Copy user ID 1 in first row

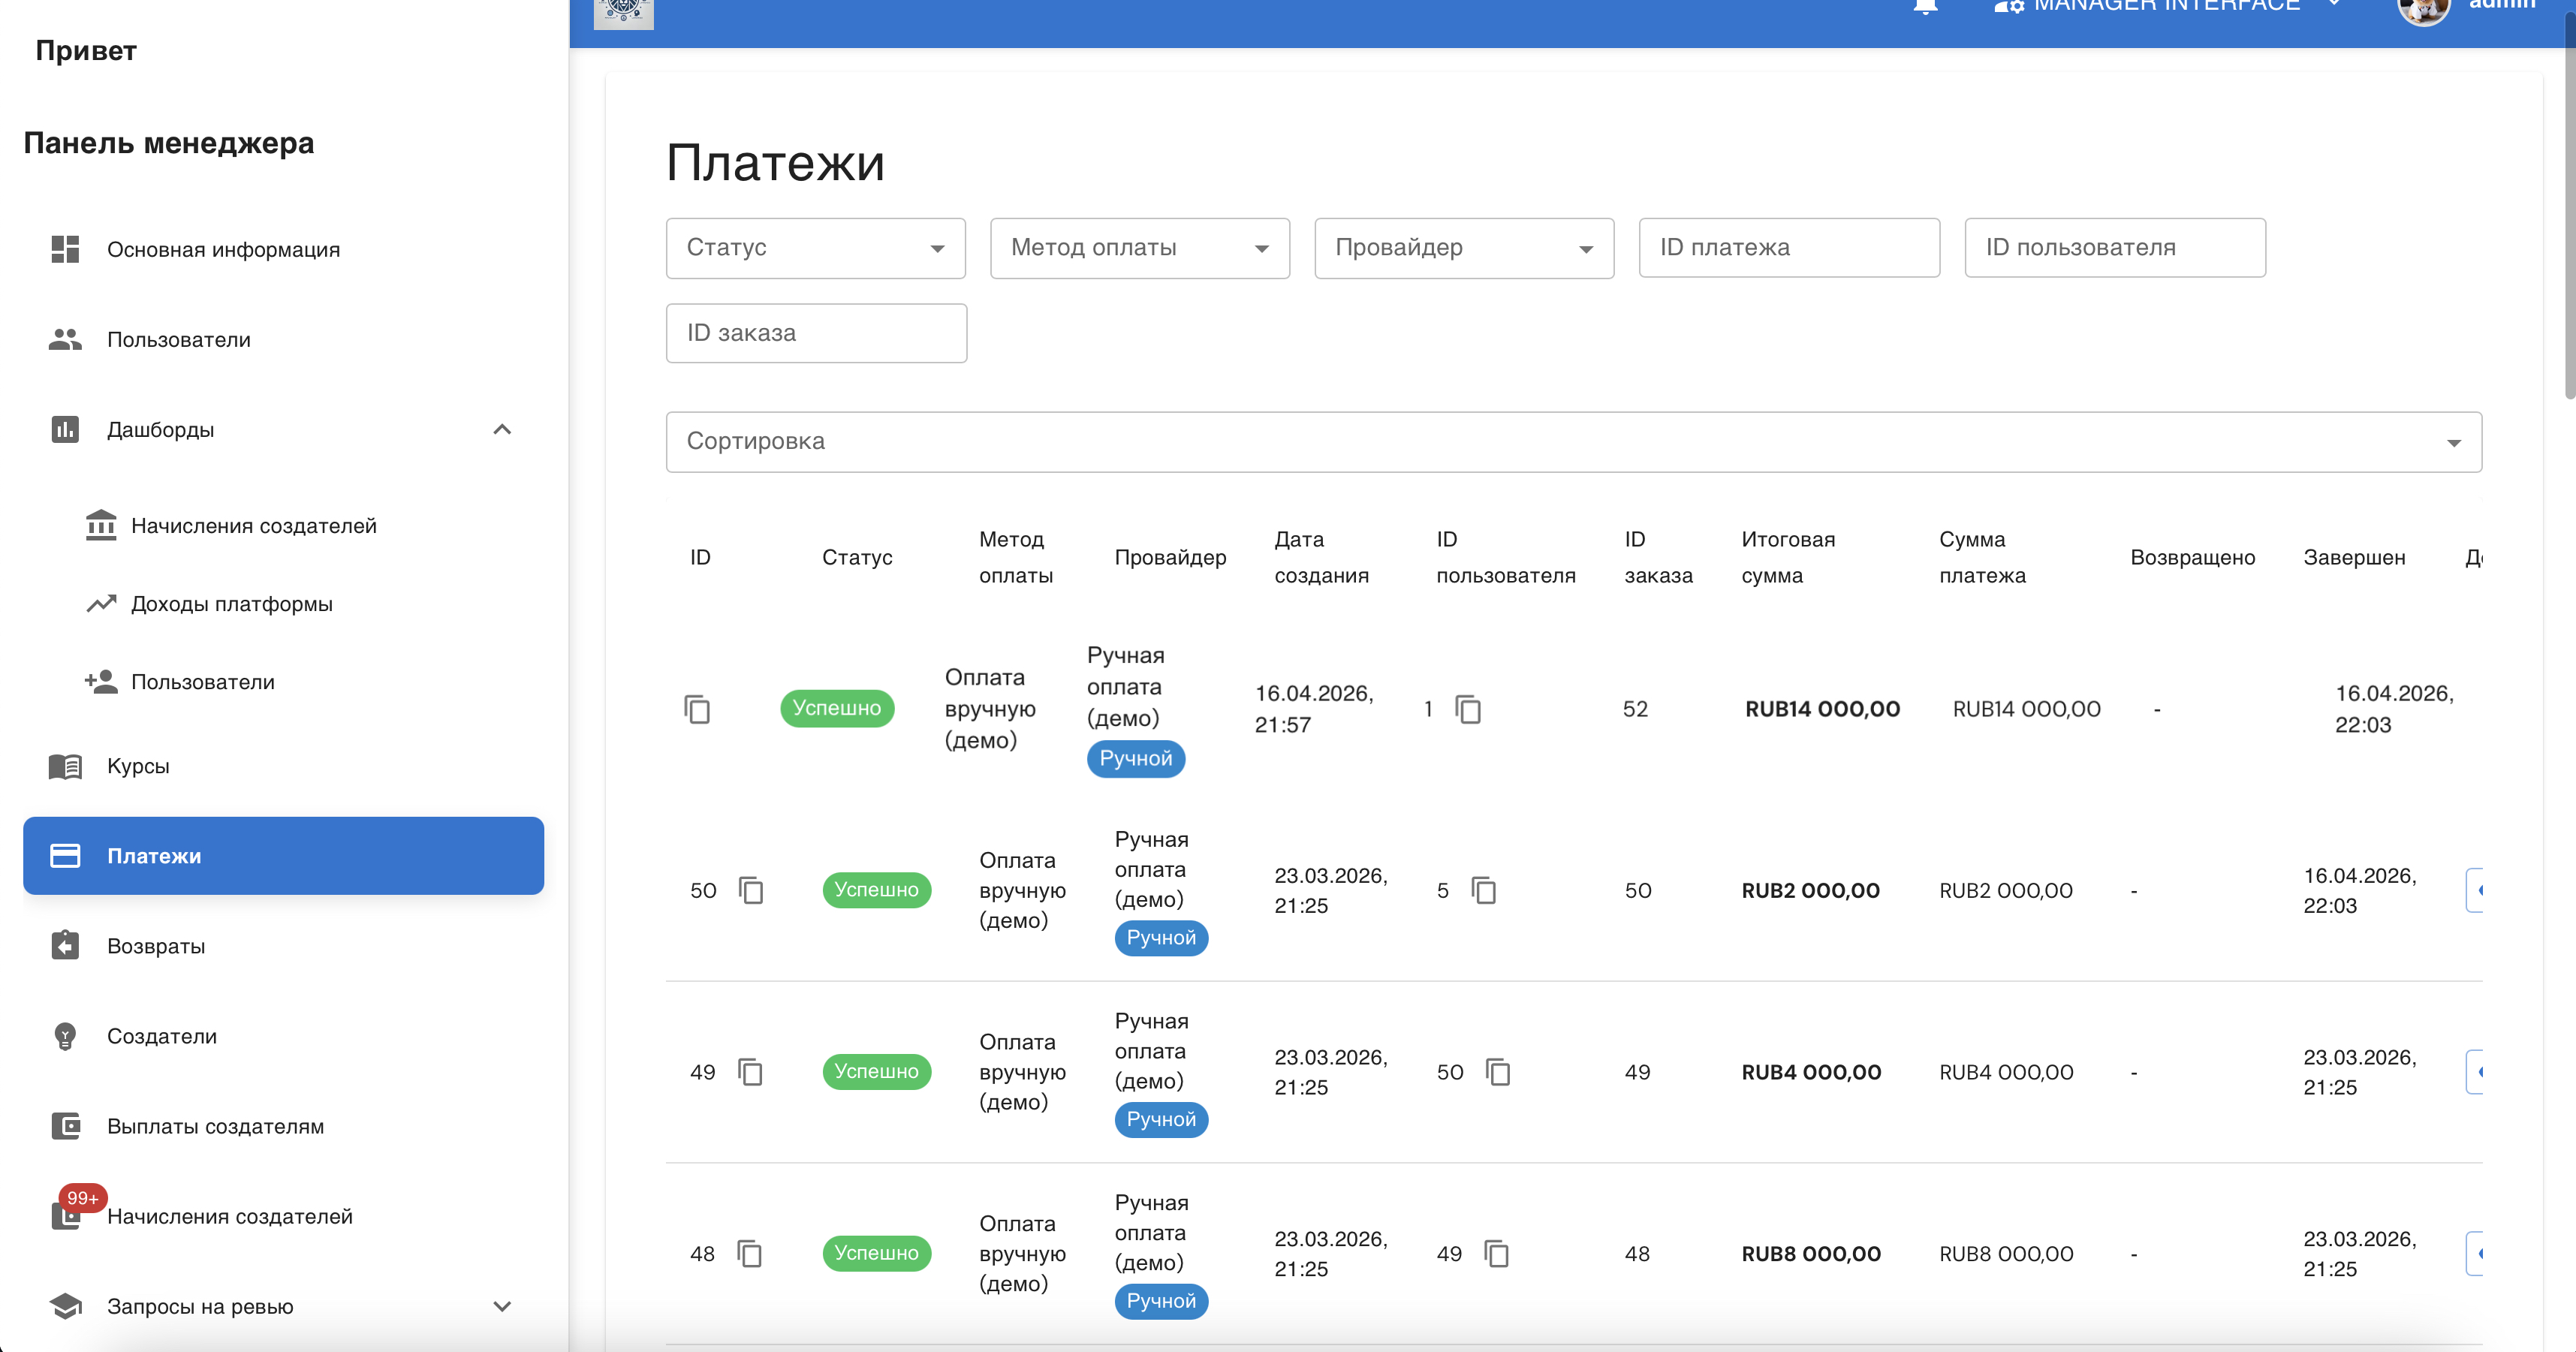[1468, 709]
